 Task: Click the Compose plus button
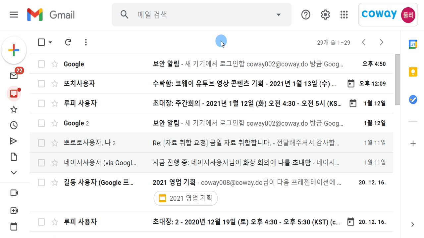pyautogui.click(x=14, y=51)
